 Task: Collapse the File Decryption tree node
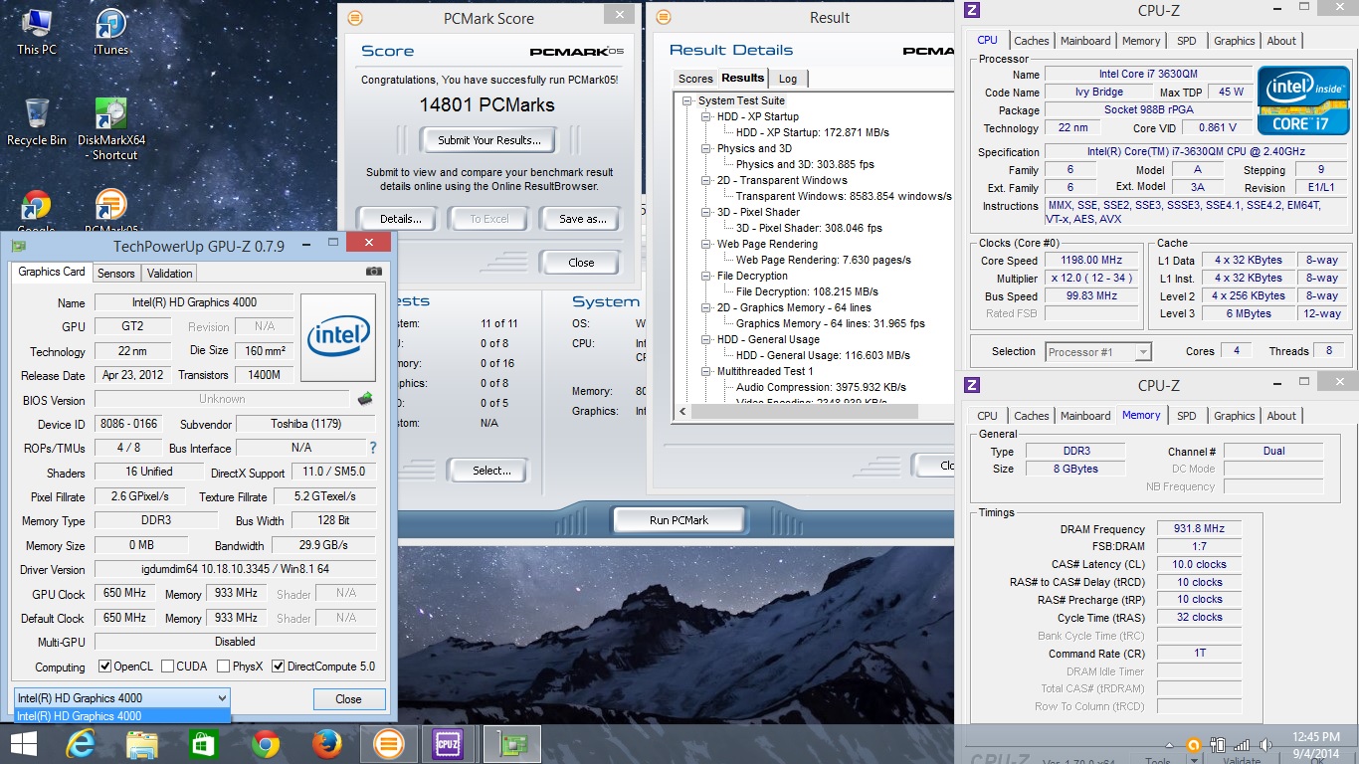click(x=705, y=276)
